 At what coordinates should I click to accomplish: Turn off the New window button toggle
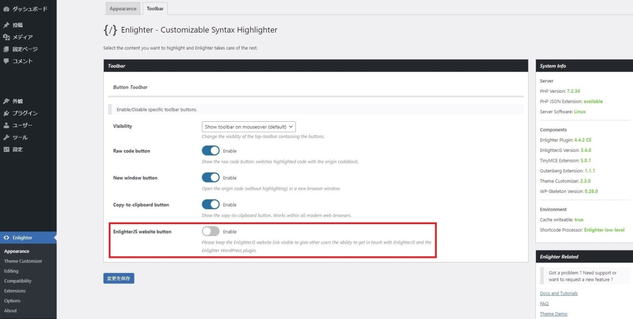pos(210,177)
